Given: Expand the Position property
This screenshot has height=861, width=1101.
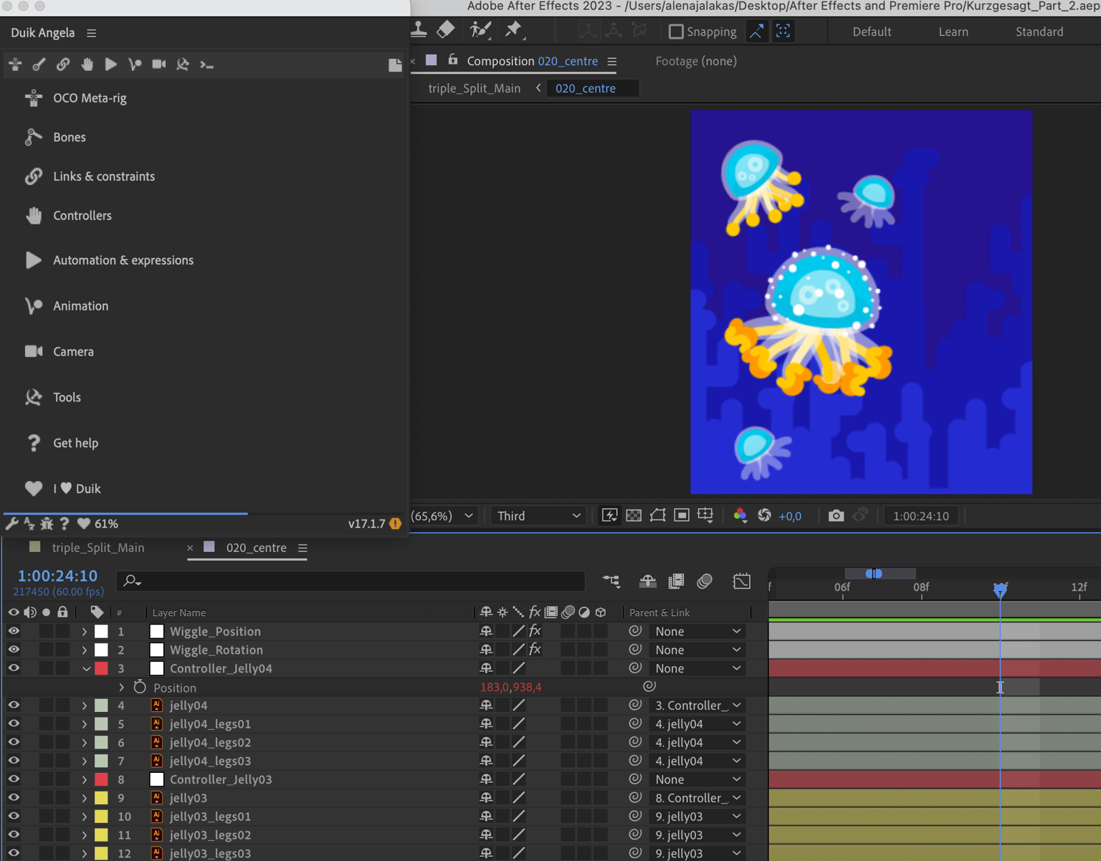Looking at the screenshot, I should point(121,688).
